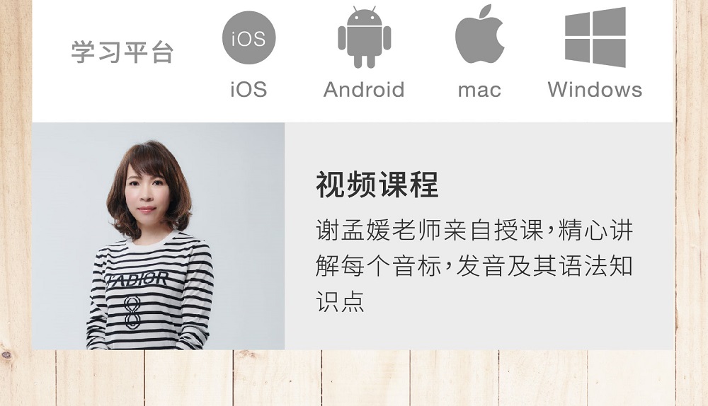The width and height of the screenshot is (708, 406).
Task: Click the round iOS platform icon
Action: point(249,38)
